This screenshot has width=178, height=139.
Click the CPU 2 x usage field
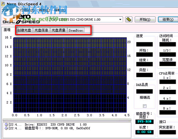click(168, 92)
